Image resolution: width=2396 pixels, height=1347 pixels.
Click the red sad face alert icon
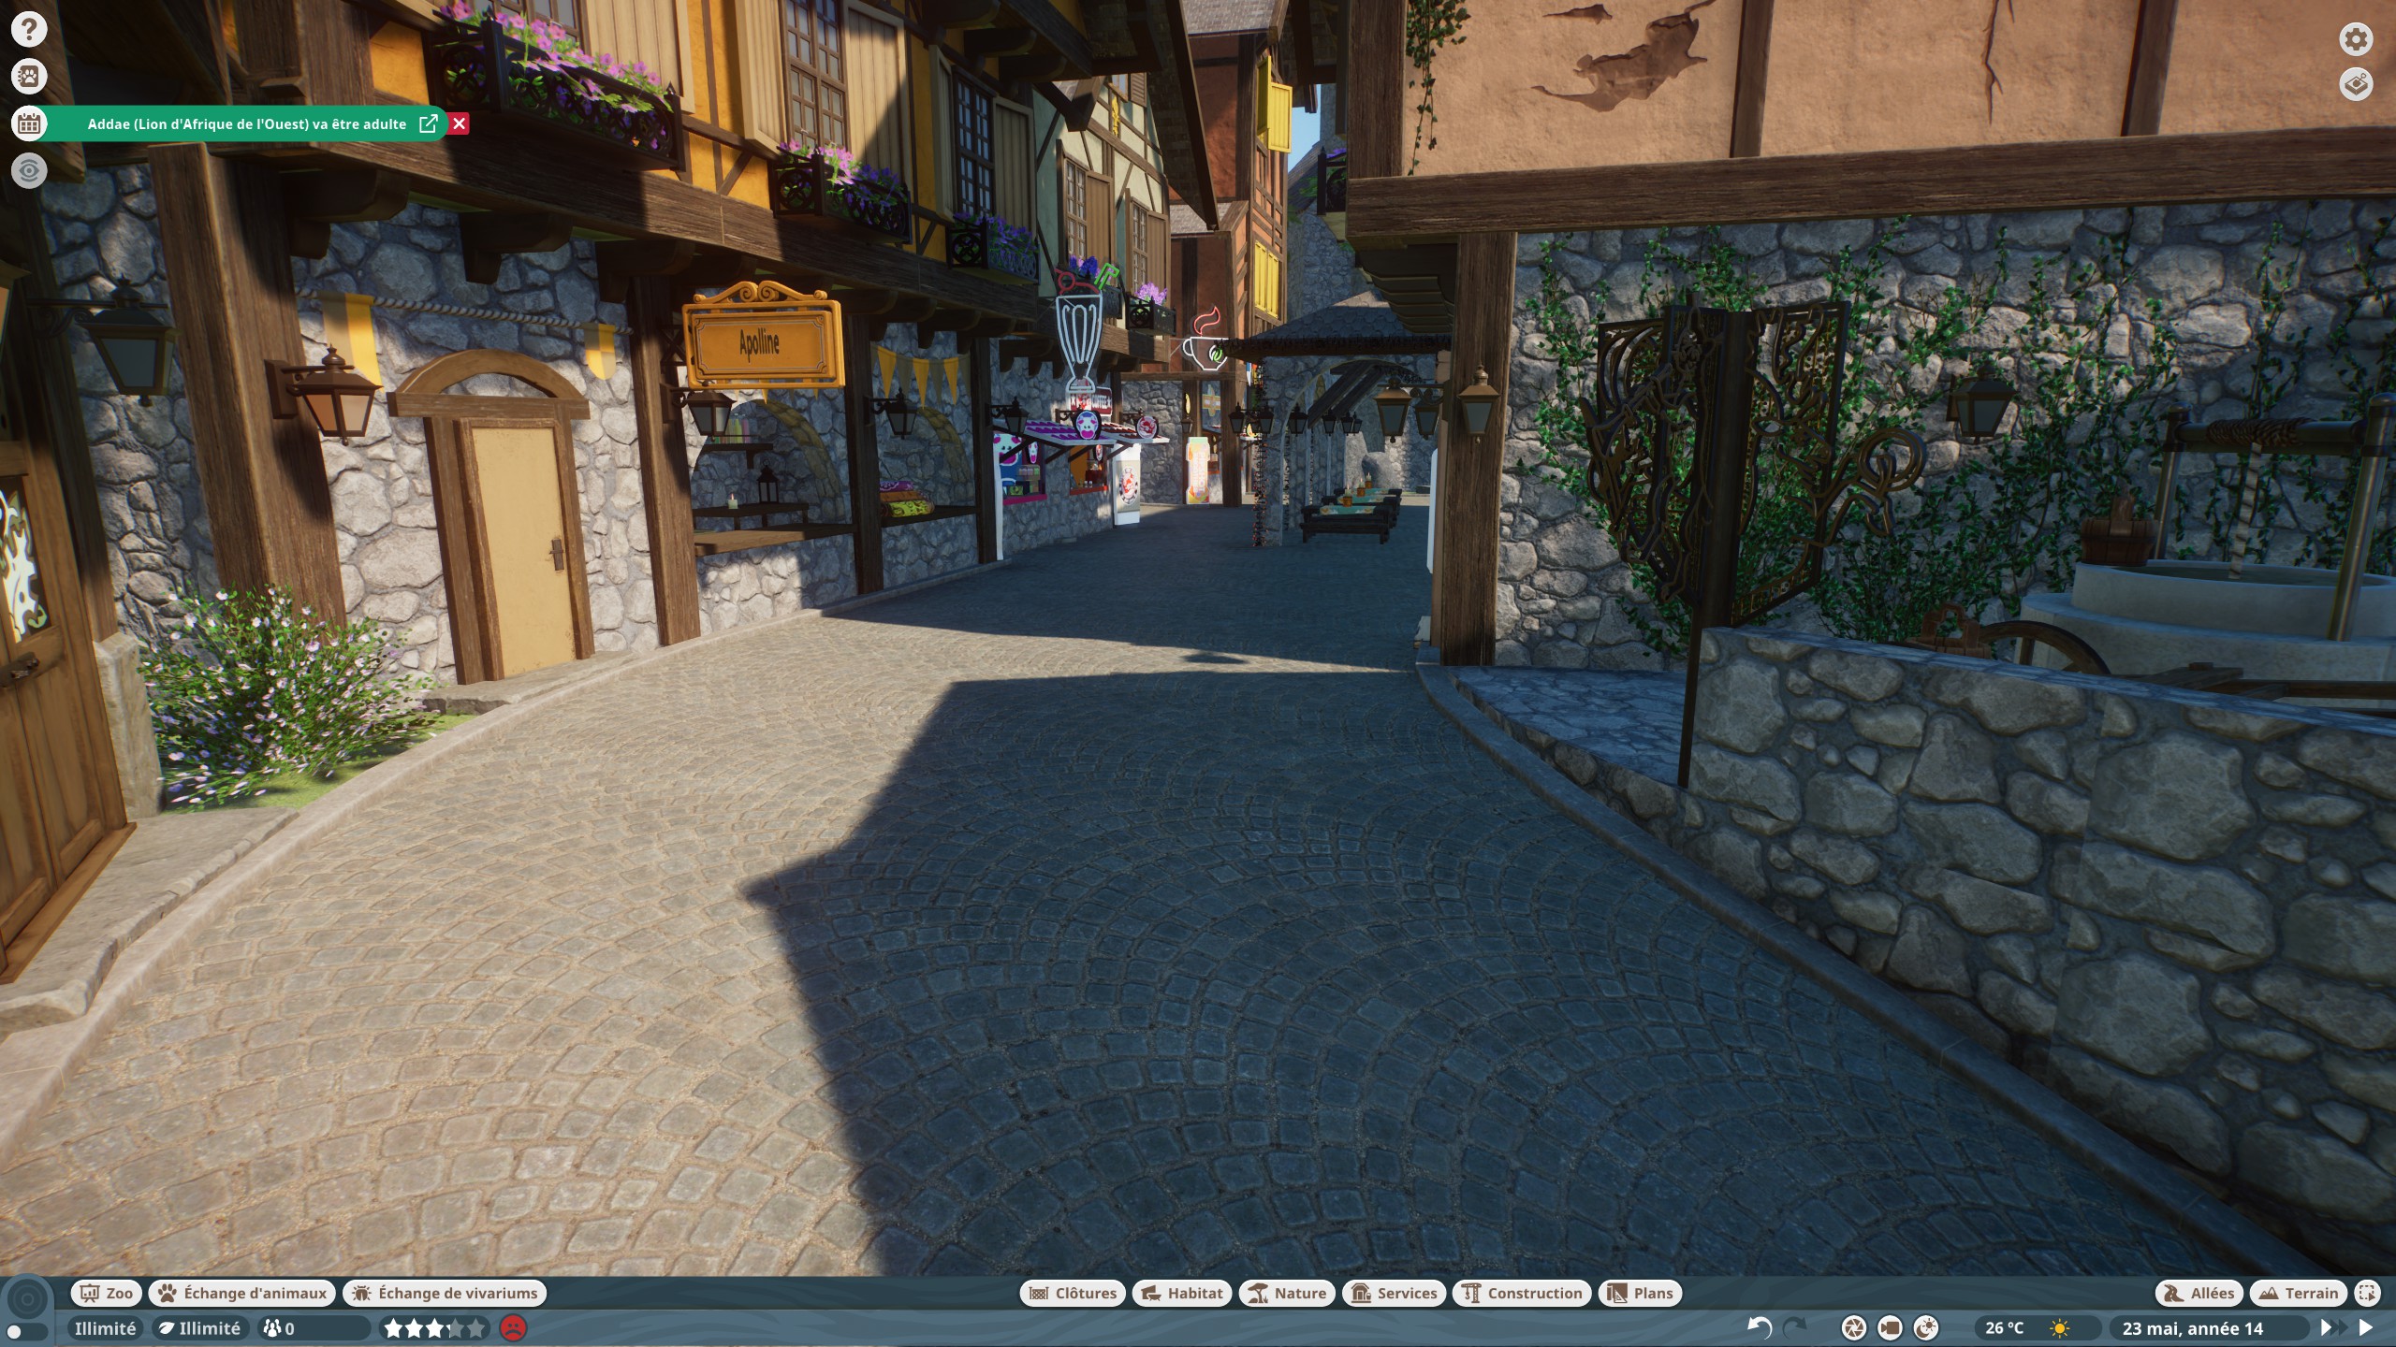pos(513,1327)
